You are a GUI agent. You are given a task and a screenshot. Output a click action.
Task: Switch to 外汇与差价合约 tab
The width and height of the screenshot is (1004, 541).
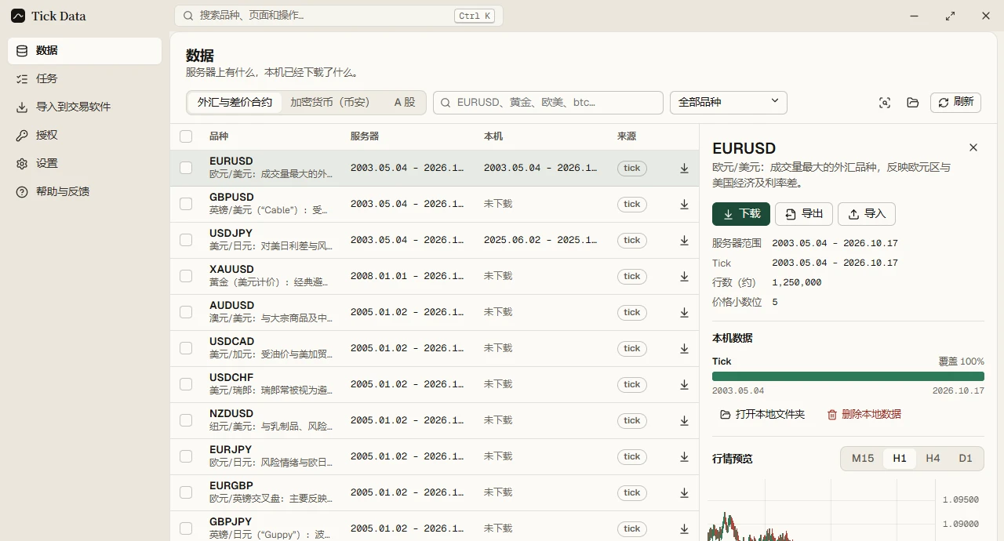tap(235, 103)
